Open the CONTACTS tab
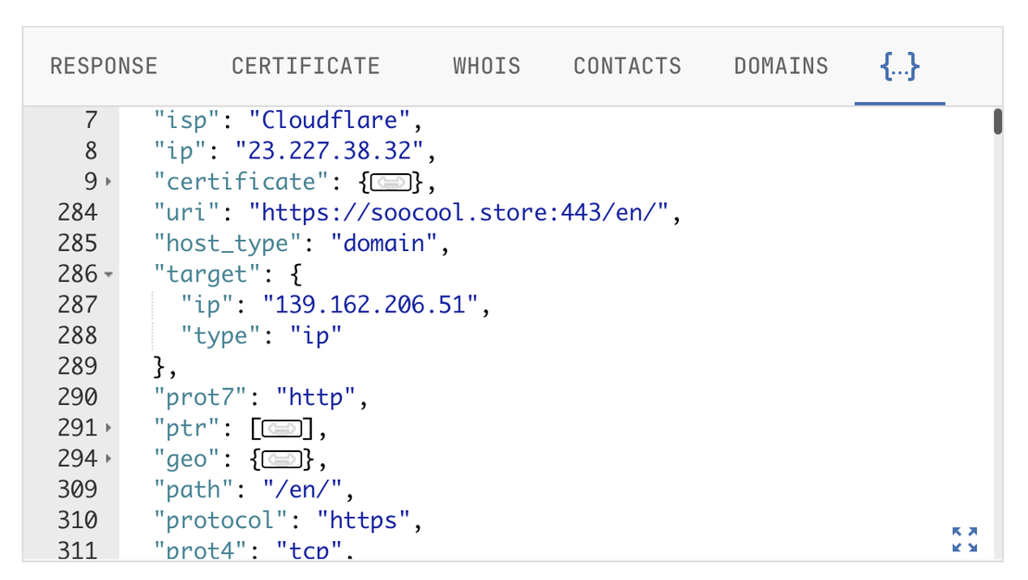This screenshot has width=1028, height=580. (x=627, y=67)
